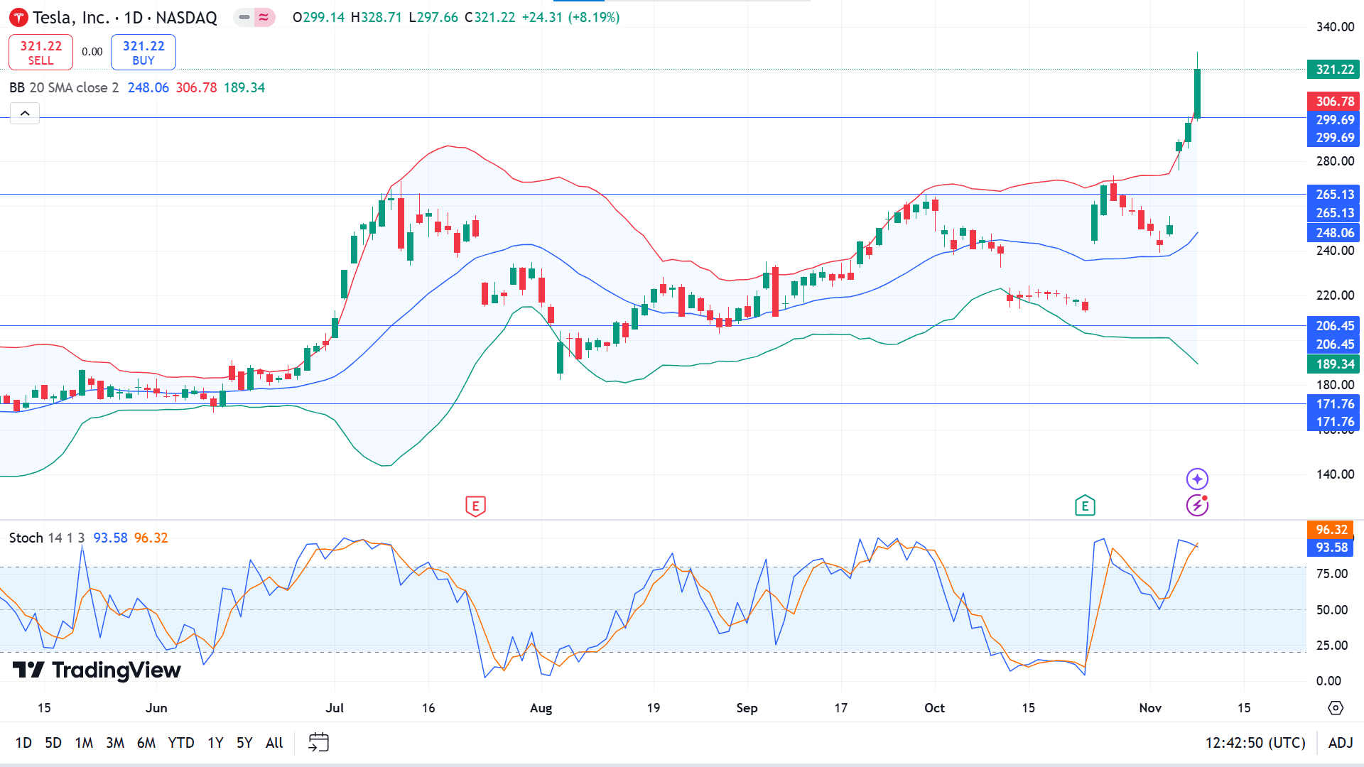
Task: Click the gray dash status pill icon
Action: pyautogui.click(x=244, y=17)
